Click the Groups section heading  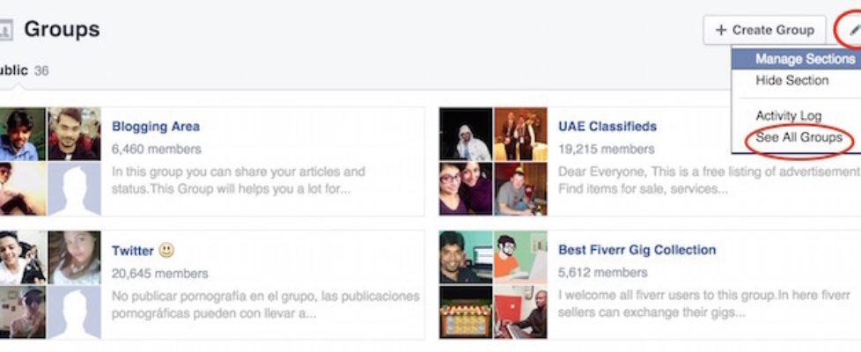coord(62,30)
